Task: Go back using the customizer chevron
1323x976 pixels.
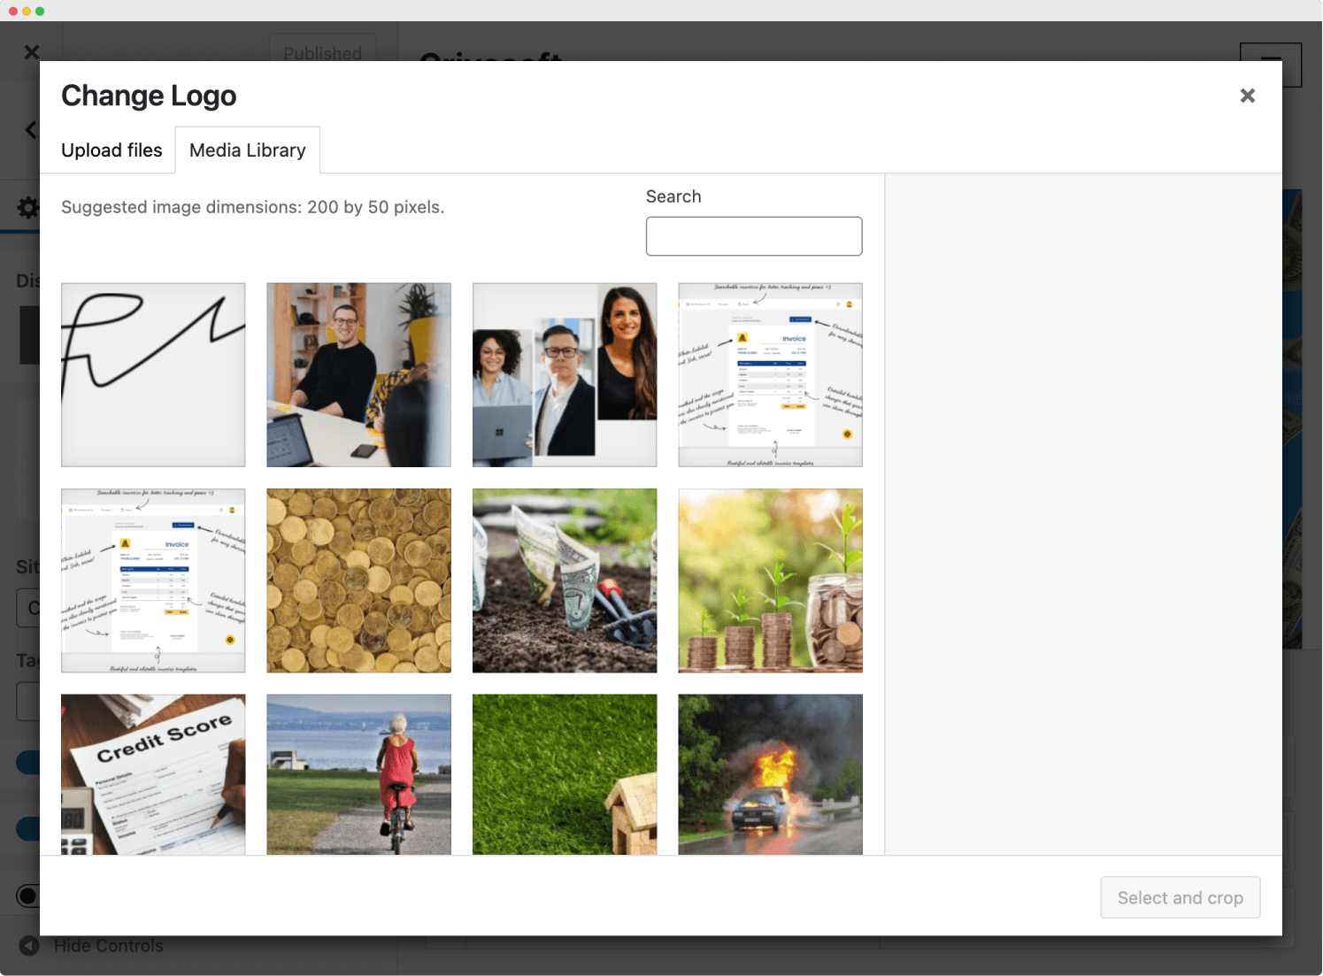Action: click(31, 130)
